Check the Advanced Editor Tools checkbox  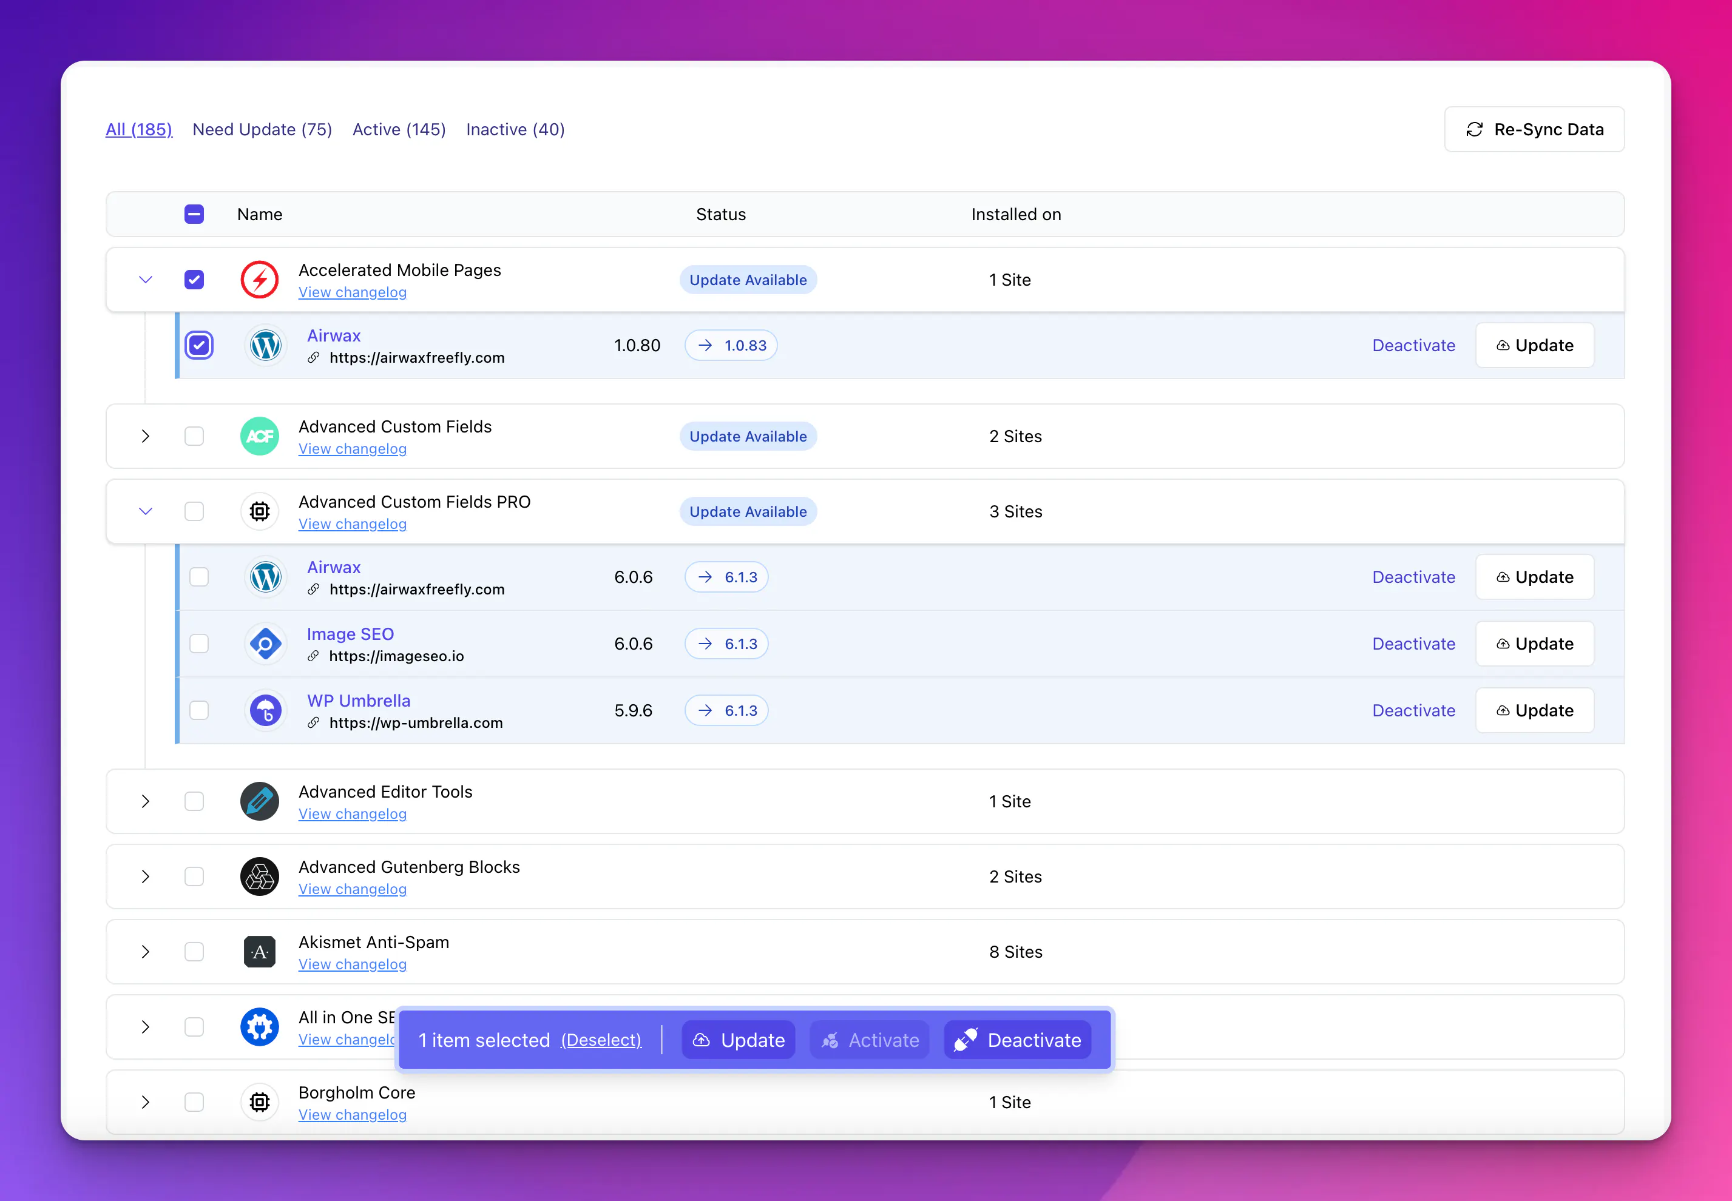(x=194, y=801)
